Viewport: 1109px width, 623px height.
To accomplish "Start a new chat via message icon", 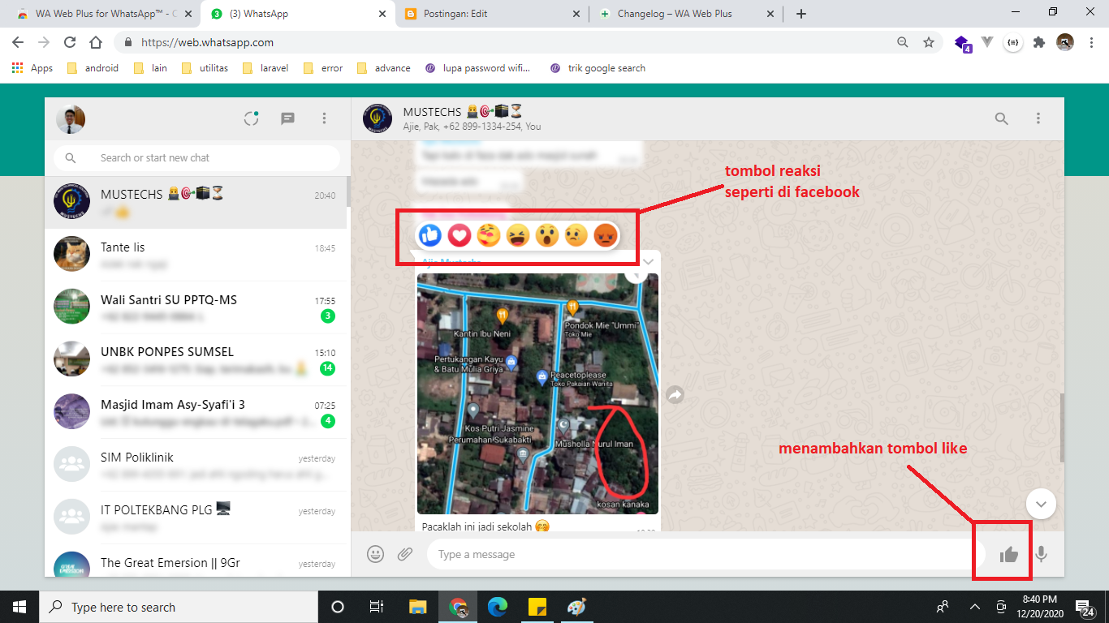I will tap(287, 118).
